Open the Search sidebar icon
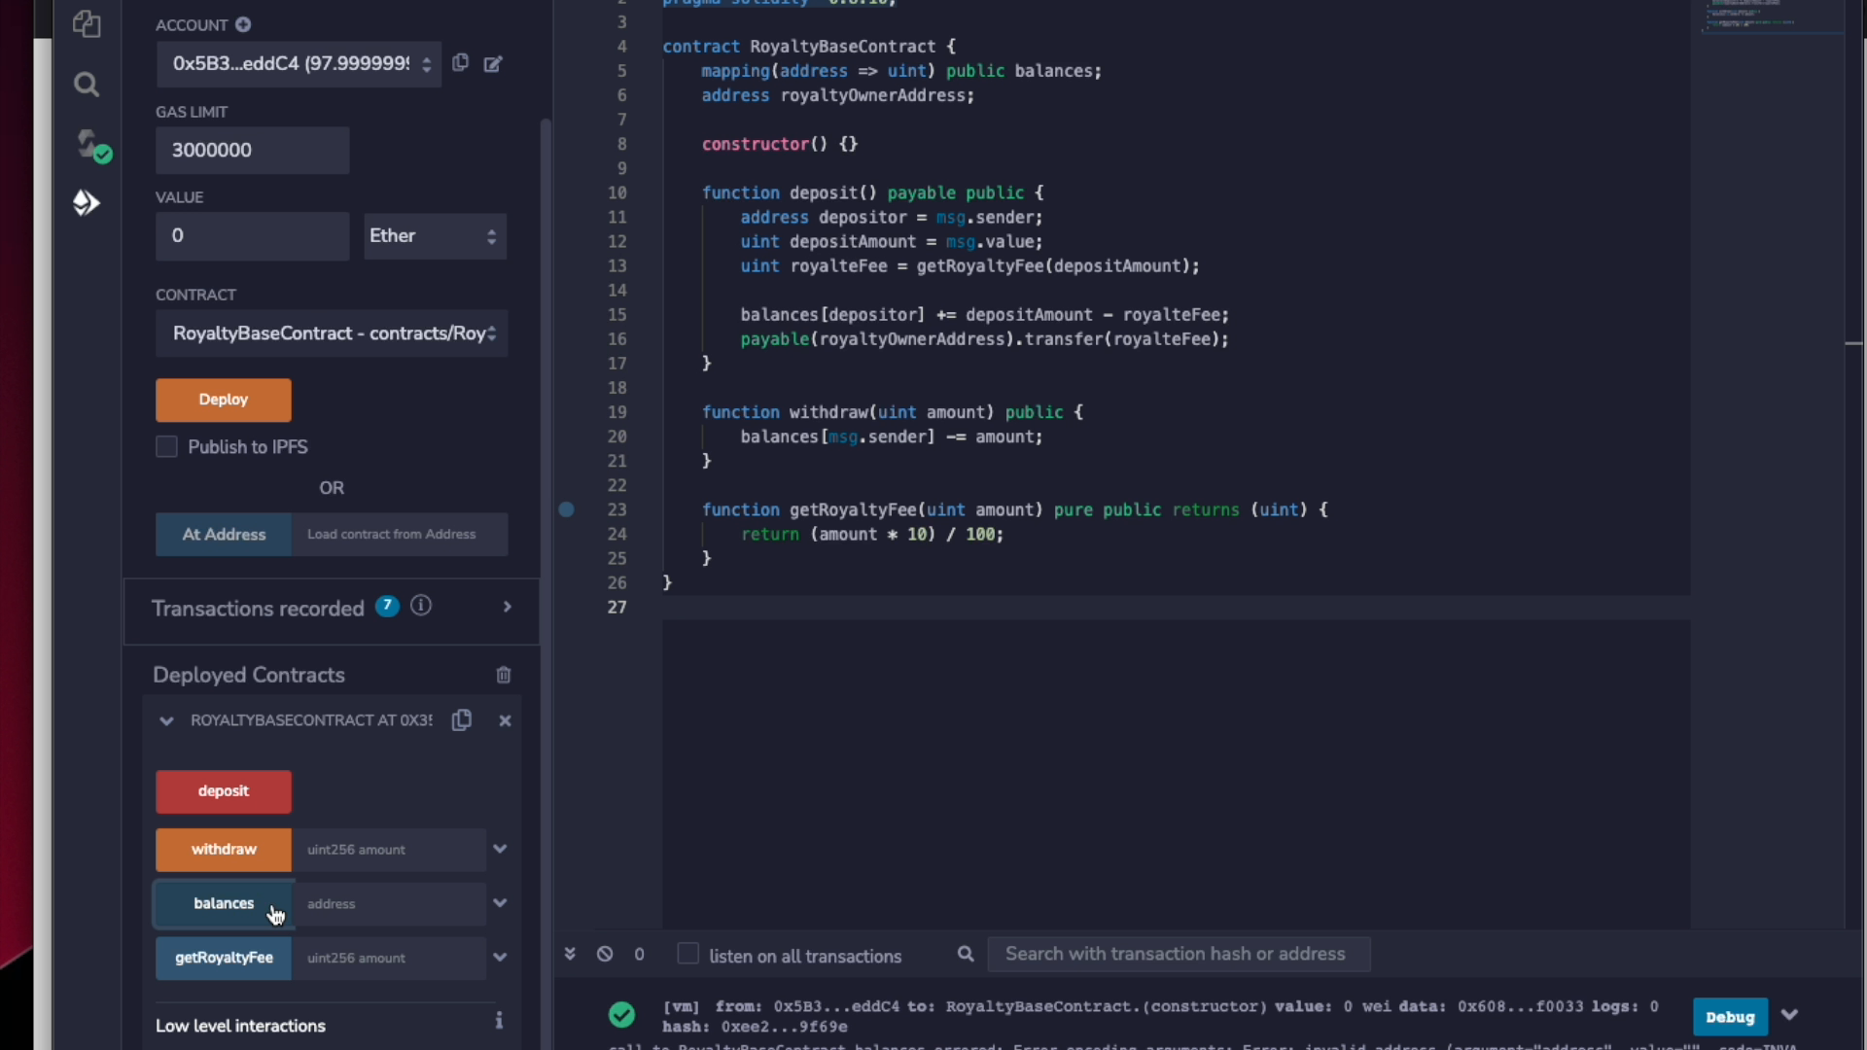Image resolution: width=1867 pixels, height=1050 pixels. (x=87, y=85)
